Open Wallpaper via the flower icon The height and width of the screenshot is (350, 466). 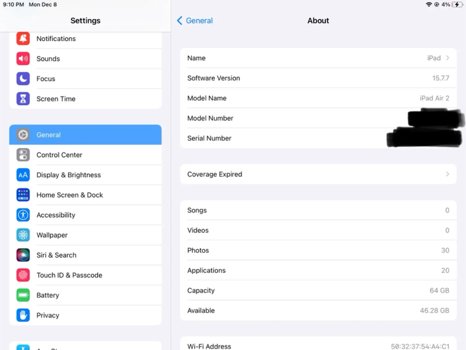(23, 235)
